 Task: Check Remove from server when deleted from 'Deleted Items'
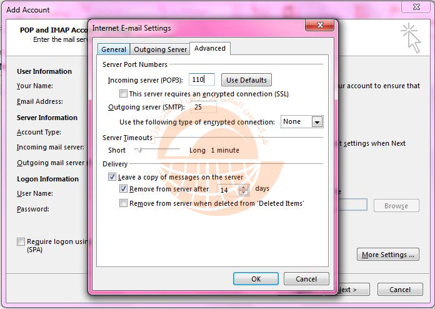124,203
